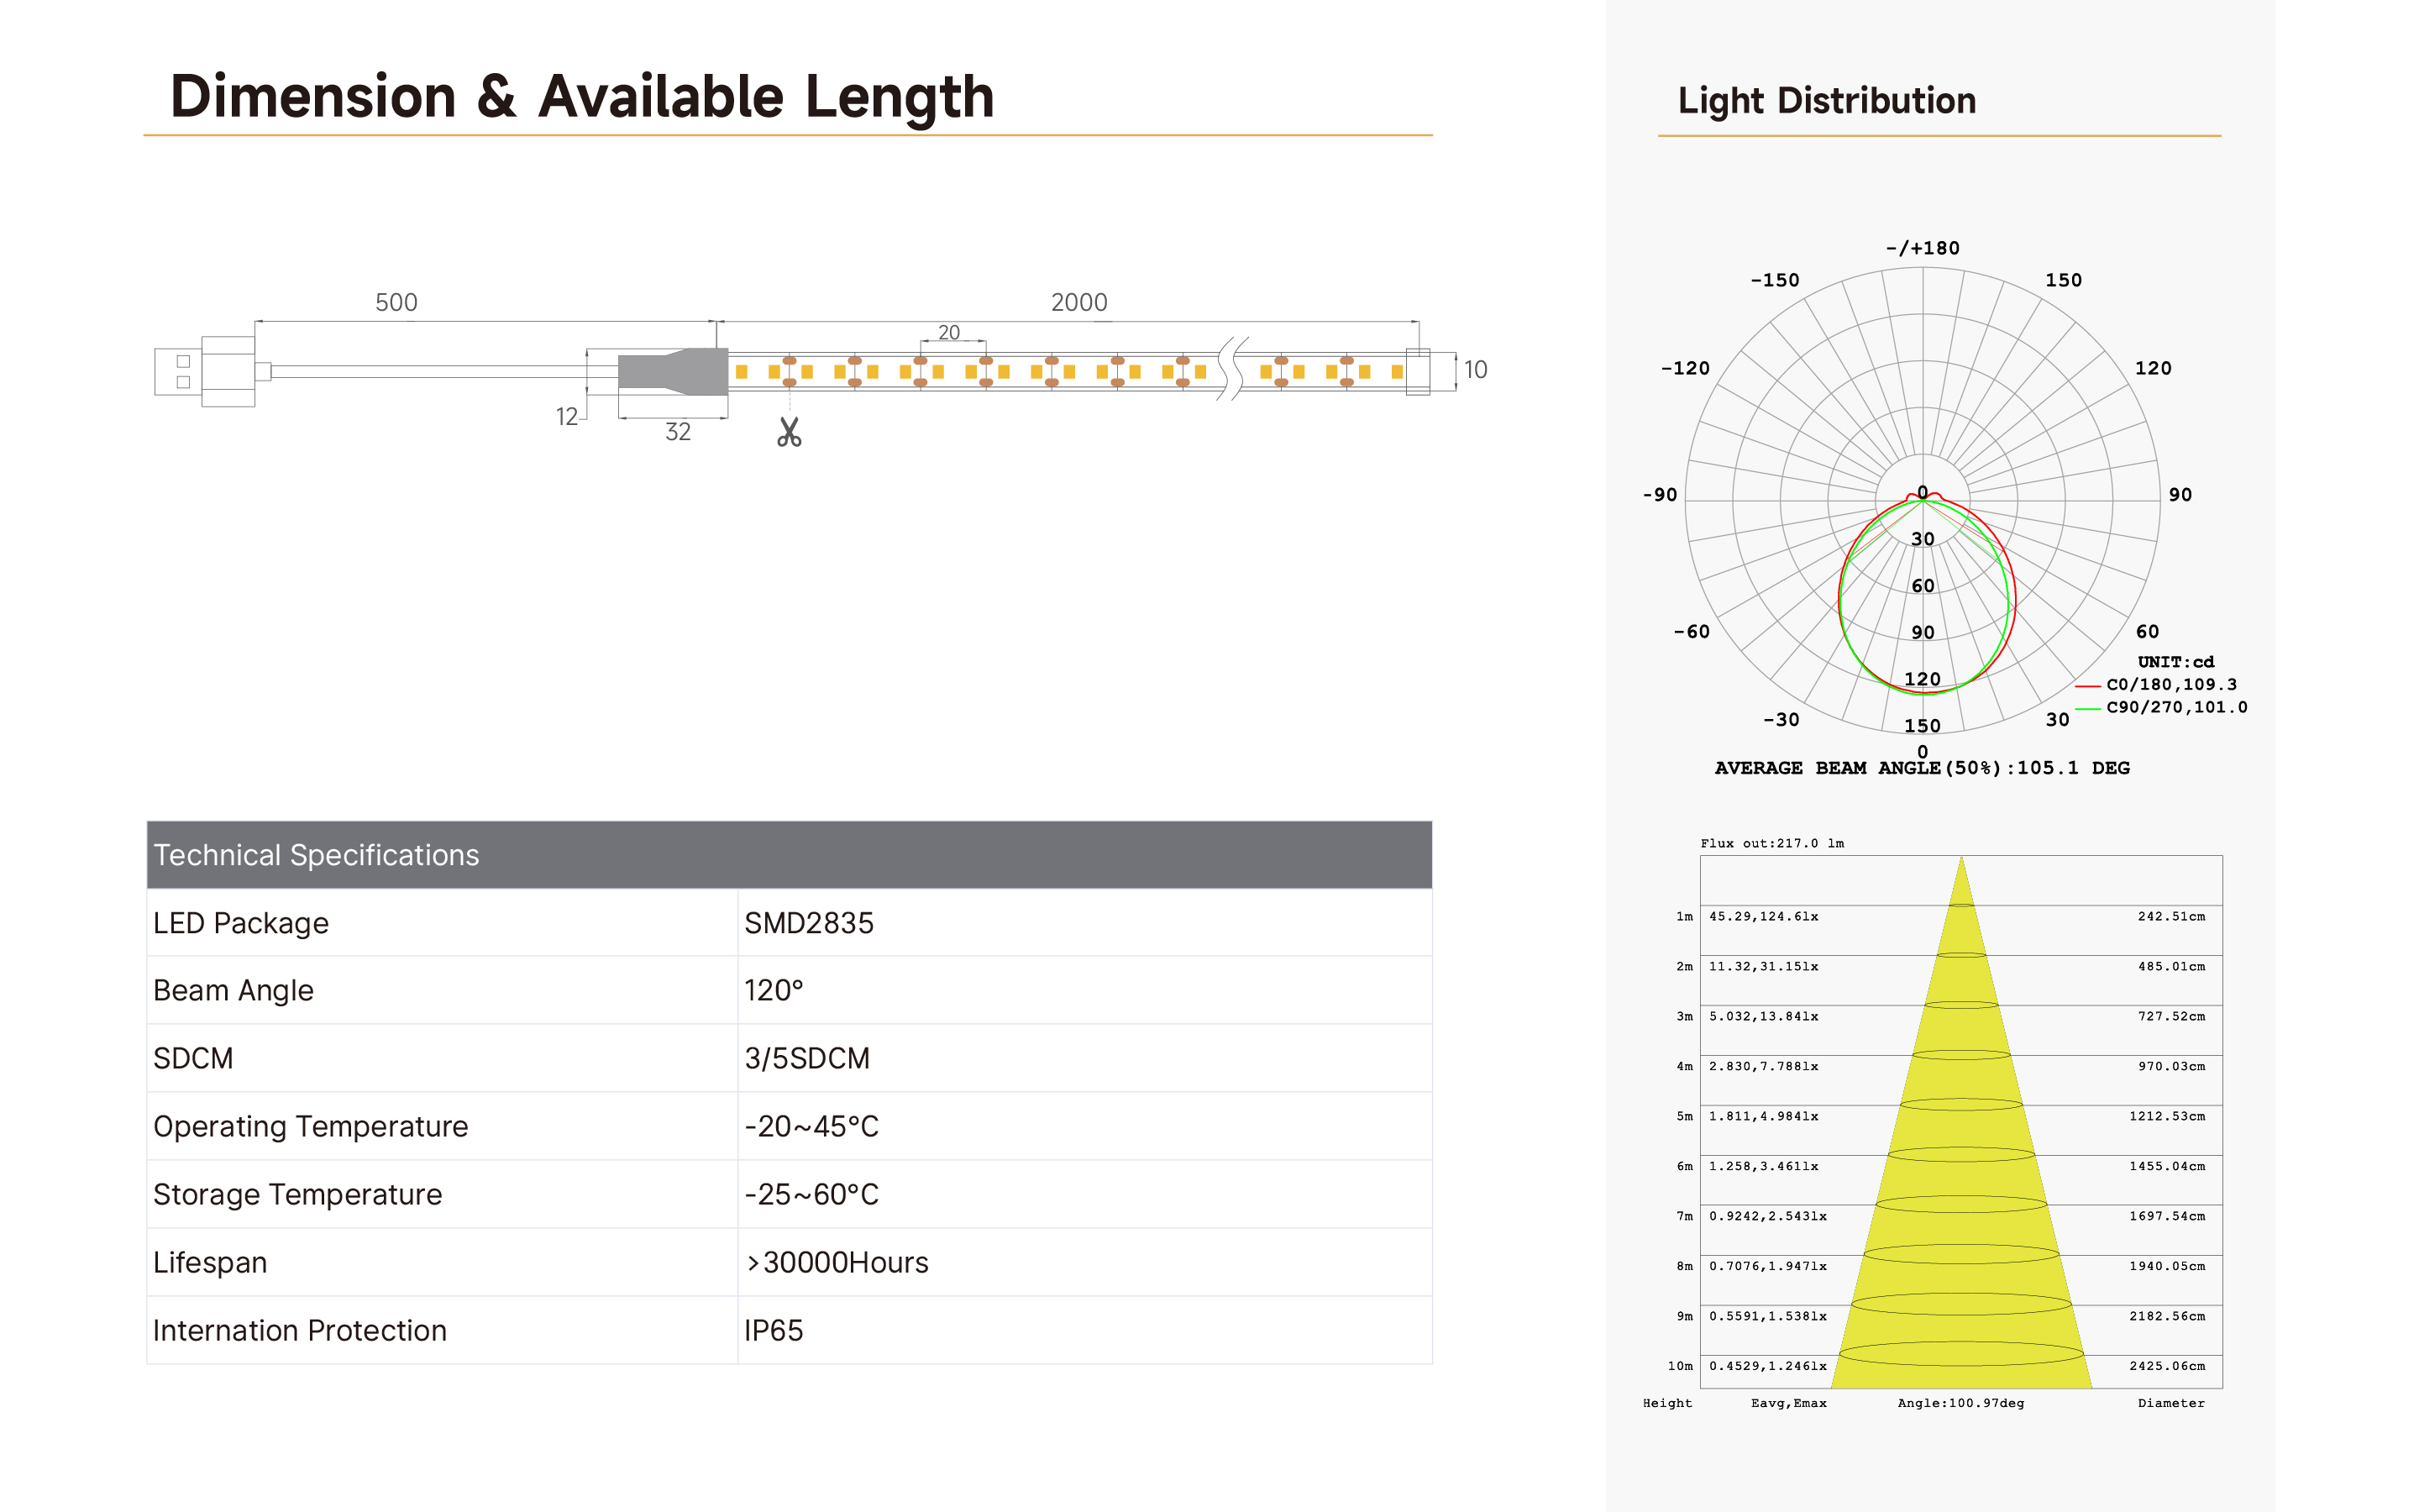Click the 500 cable length label
This screenshot has width=2419, height=1512.
pyautogui.click(x=396, y=302)
